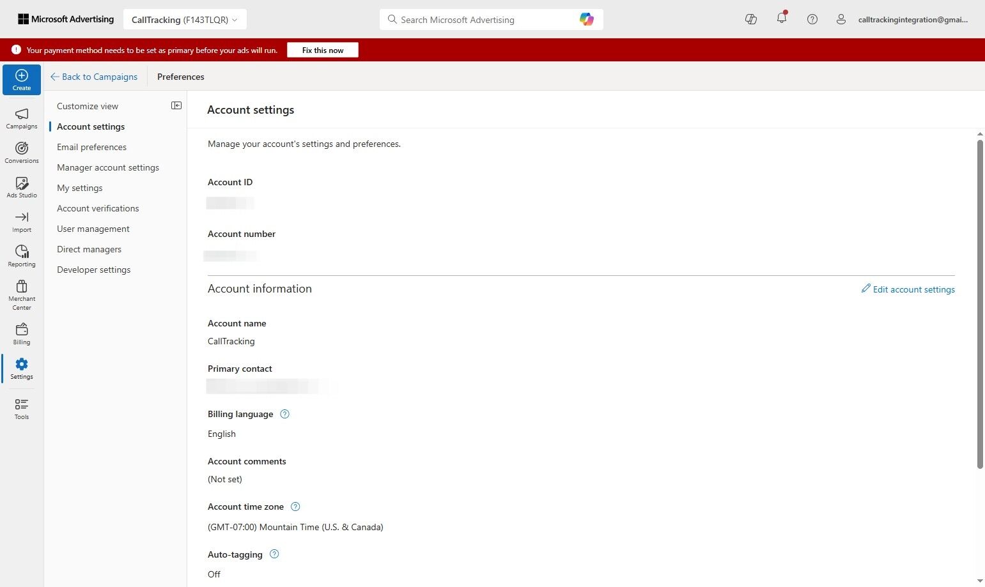
Task: Select the Settings gear in sidebar
Action: point(22,369)
